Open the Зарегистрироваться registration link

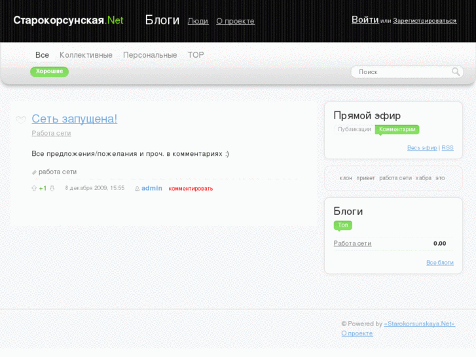424,21
